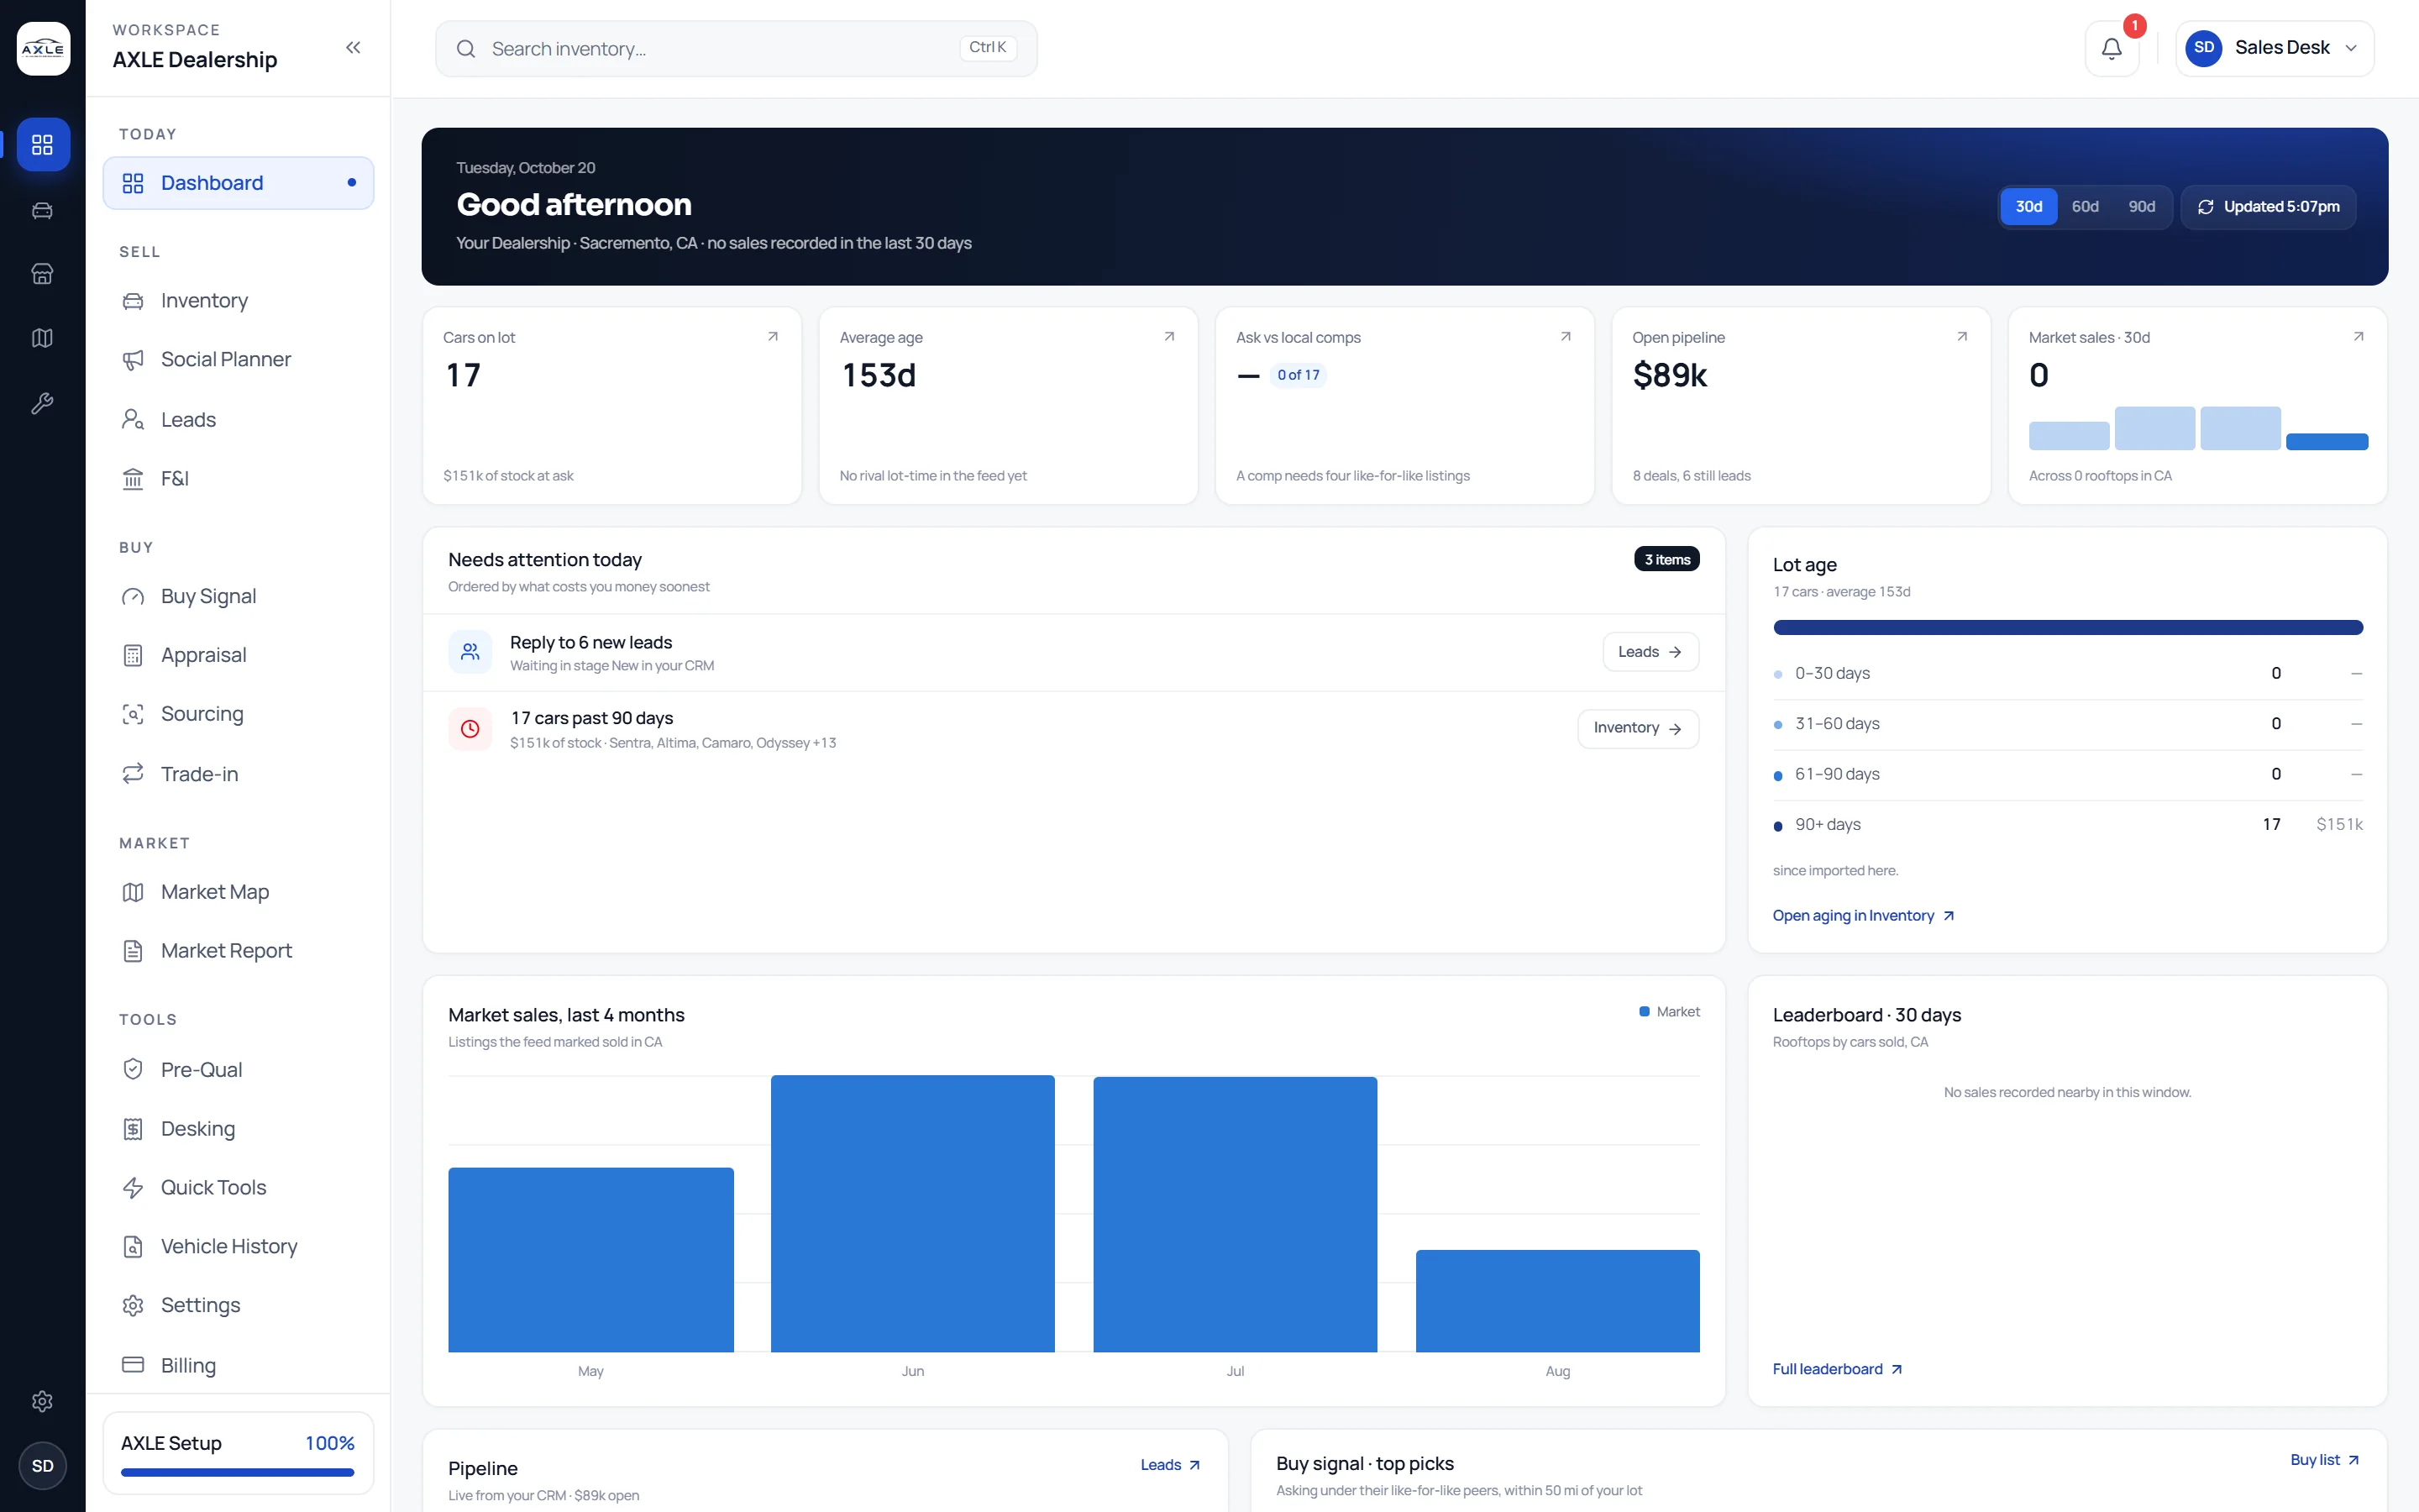The width and height of the screenshot is (2419, 1512).
Task: Click the Lot age progress bar
Action: click(x=2067, y=628)
